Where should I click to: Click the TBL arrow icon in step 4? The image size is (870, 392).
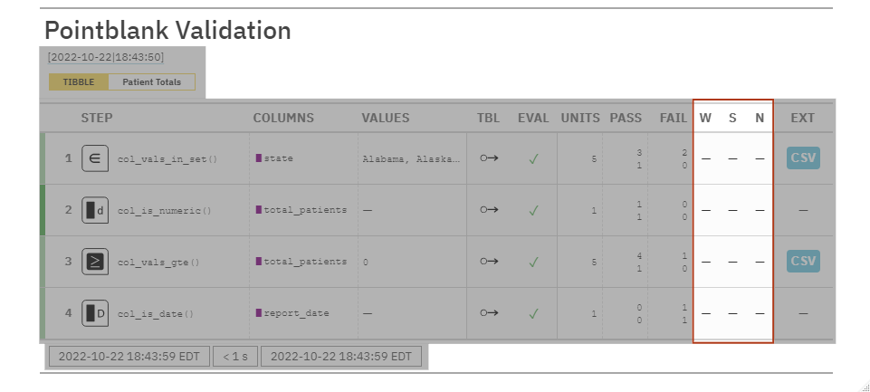489,313
